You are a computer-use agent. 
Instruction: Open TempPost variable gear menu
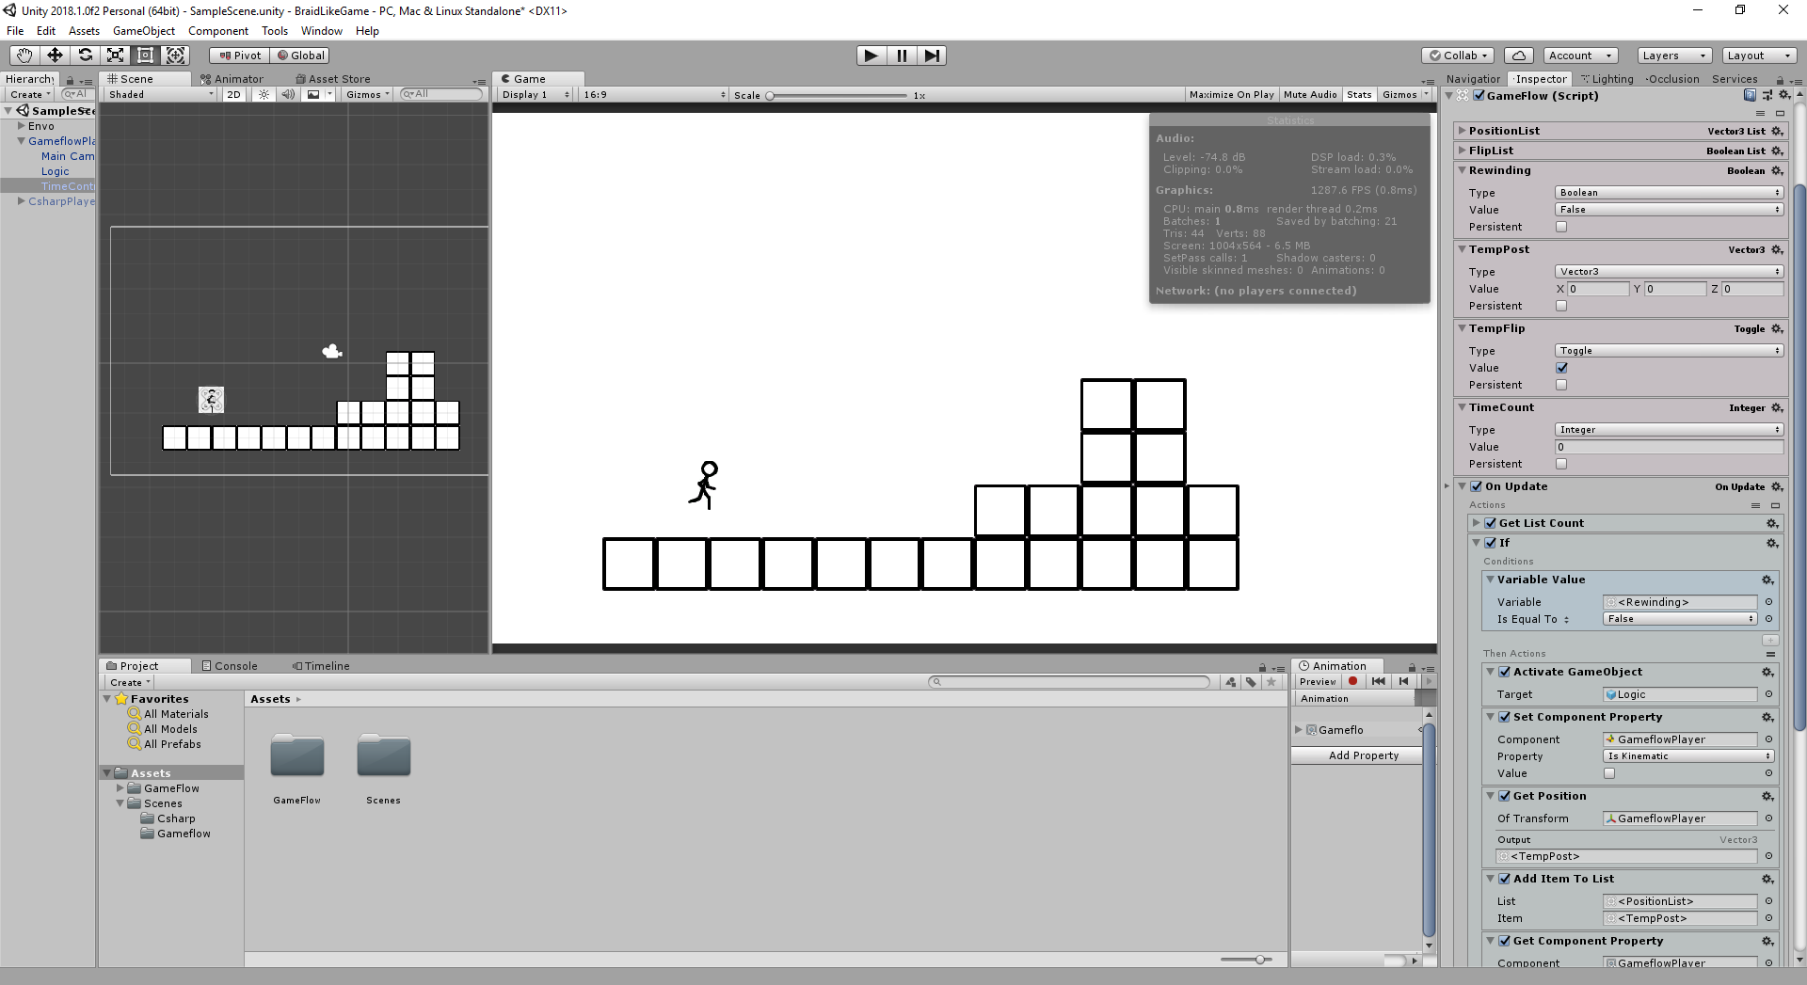click(x=1777, y=249)
